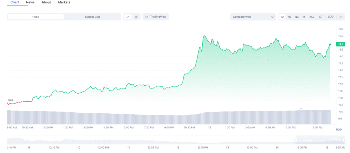This screenshot has height=153, width=350.
Task: Open the calendar date range picker
Action: pyautogui.click(x=321, y=17)
